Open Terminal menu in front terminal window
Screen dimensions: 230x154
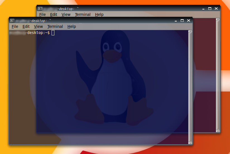coord(55,26)
